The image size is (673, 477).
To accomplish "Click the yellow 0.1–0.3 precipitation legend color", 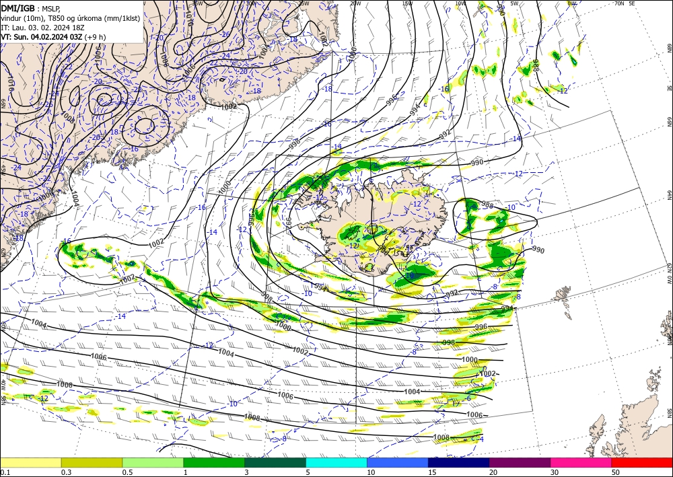I will pos(30,462).
